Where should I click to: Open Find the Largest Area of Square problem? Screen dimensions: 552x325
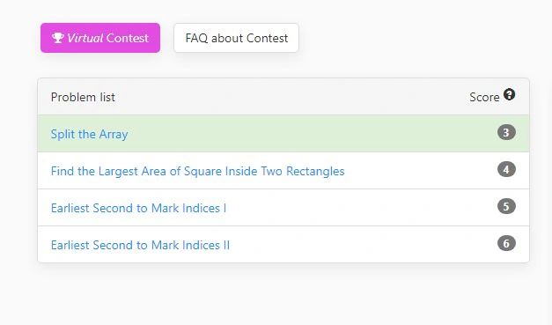click(197, 171)
